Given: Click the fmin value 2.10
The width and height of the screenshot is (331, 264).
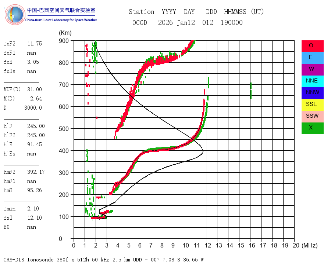Looking at the screenshot, I should [33, 209].
